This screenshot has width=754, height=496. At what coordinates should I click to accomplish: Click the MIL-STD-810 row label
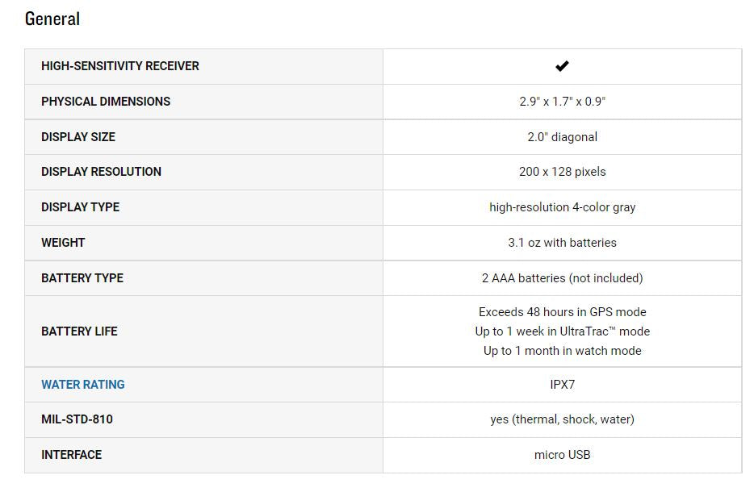click(77, 419)
